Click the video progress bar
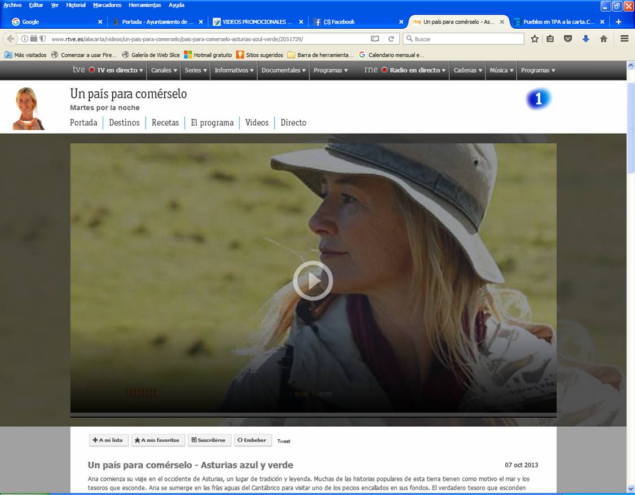This screenshot has width=635, height=495. 313,416
